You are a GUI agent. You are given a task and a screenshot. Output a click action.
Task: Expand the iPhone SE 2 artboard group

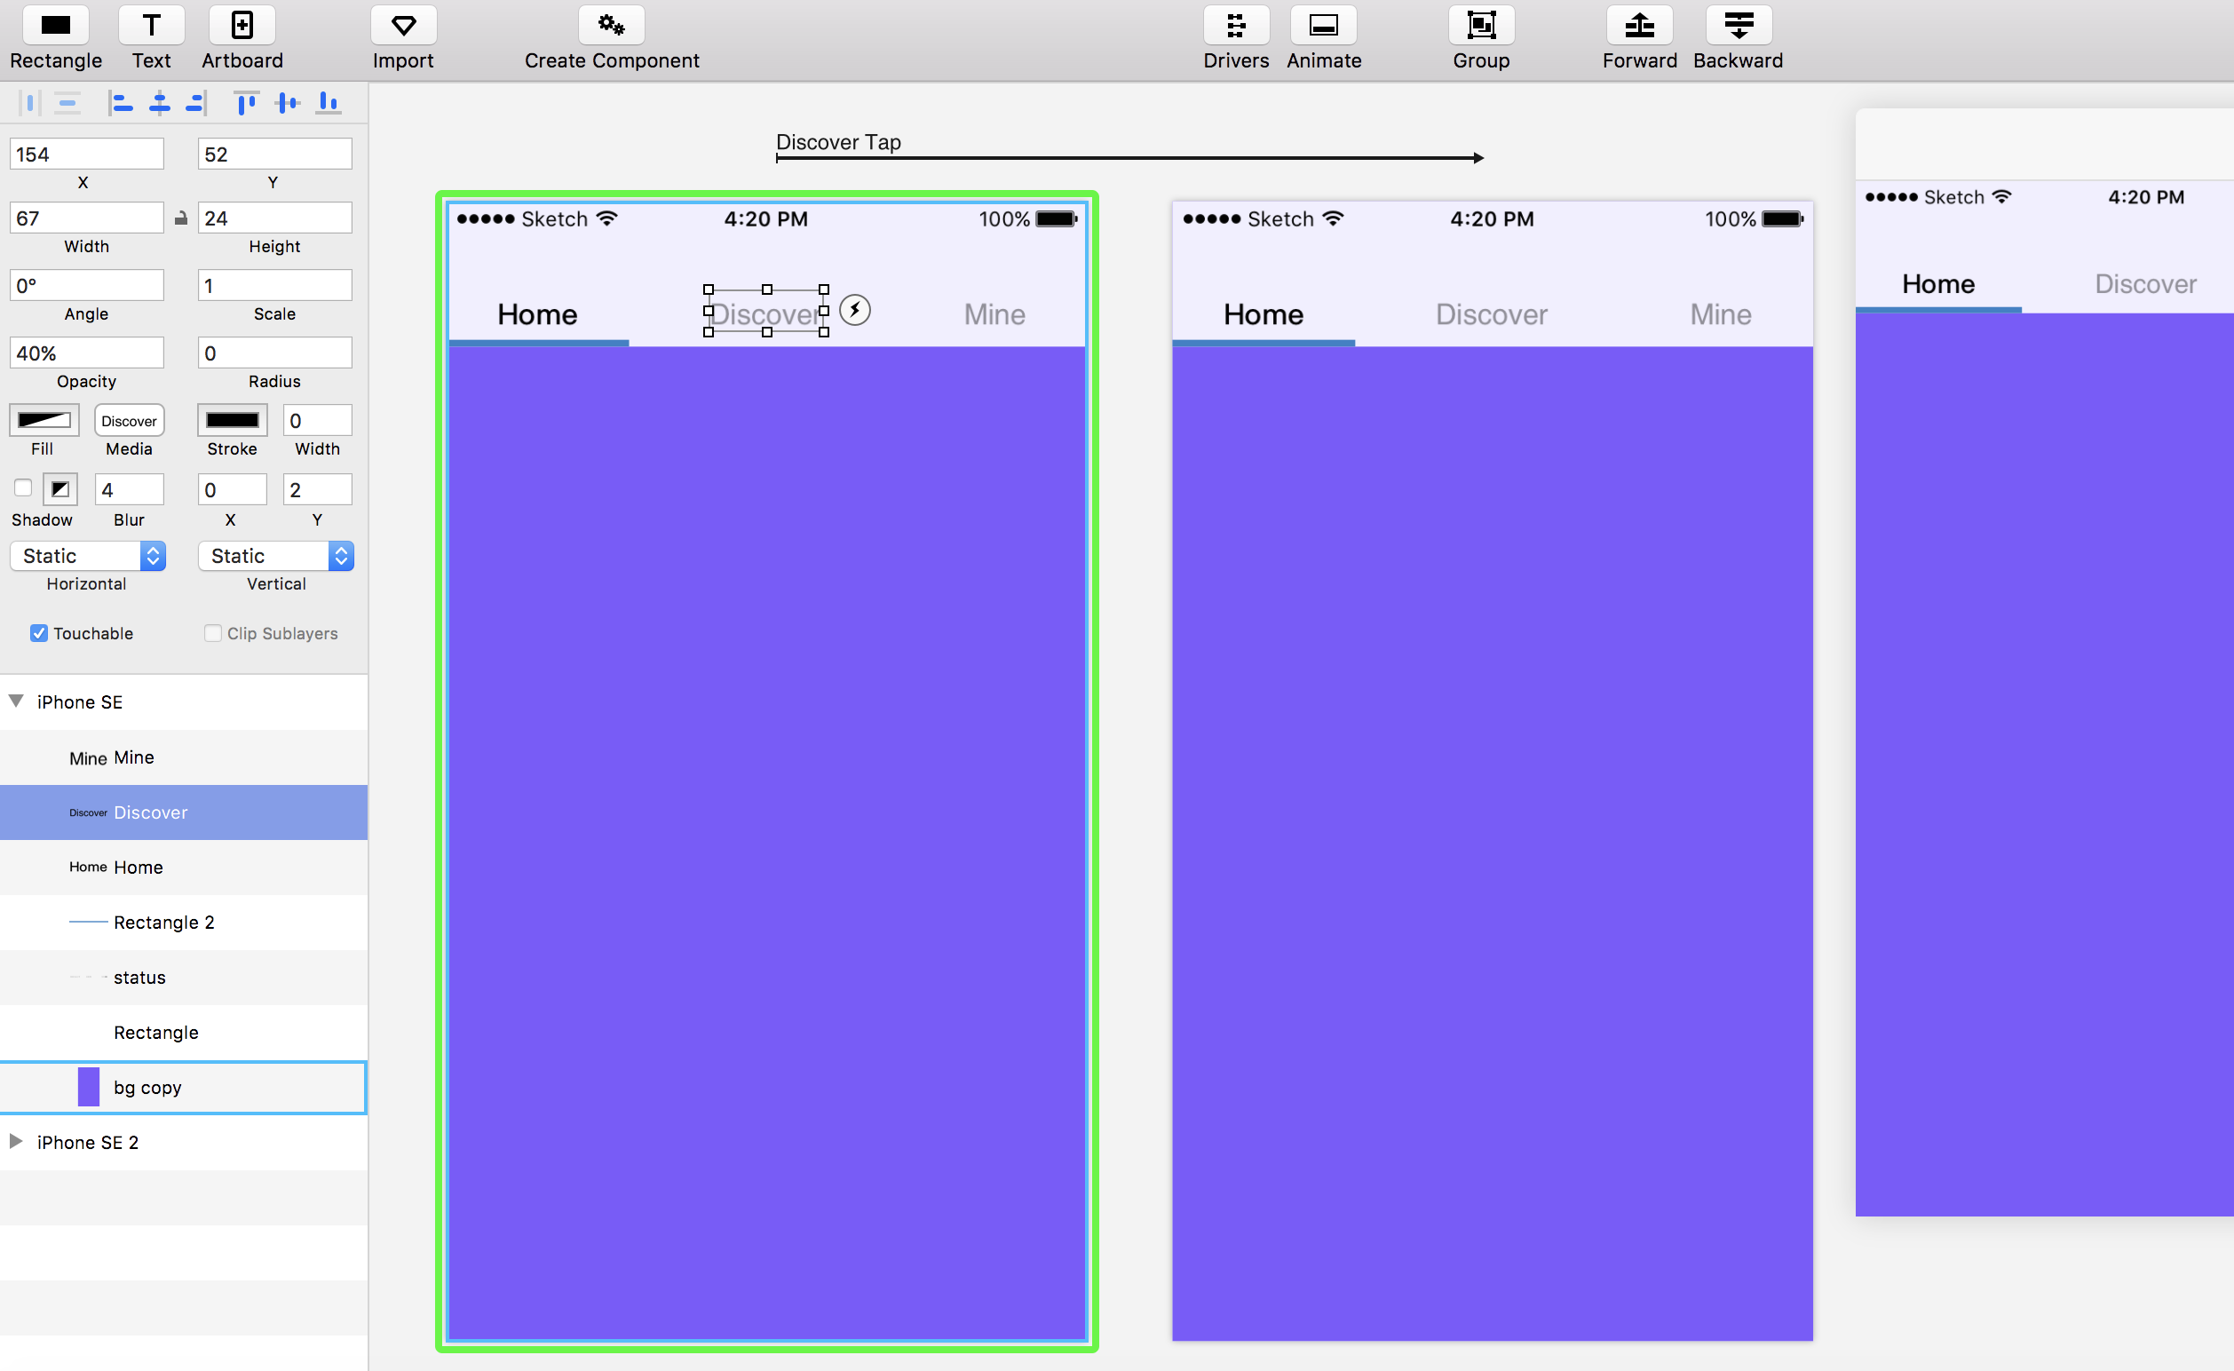(x=16, y=1142)
